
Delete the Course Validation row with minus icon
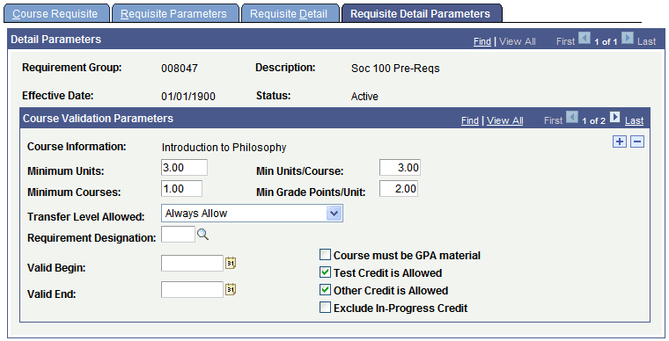click(637, 141)
